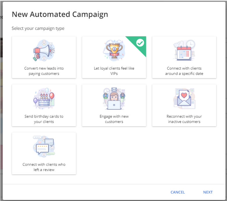Click the star review chat bubbles icon
The width and height of the screenshot is (227, 201).
tap(44, 147)
